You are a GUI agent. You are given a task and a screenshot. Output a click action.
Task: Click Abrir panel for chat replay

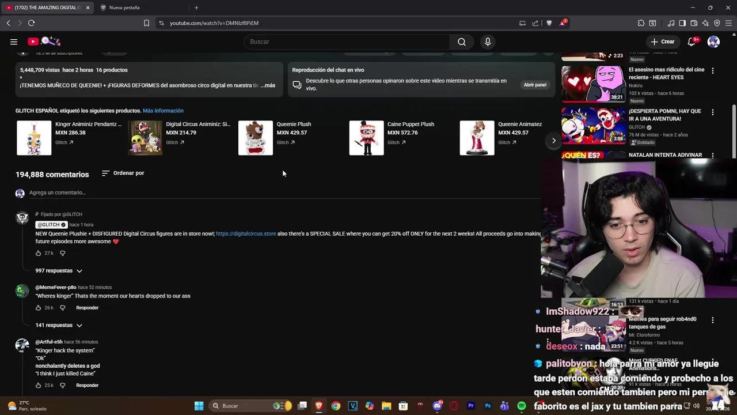click(535, 85)
